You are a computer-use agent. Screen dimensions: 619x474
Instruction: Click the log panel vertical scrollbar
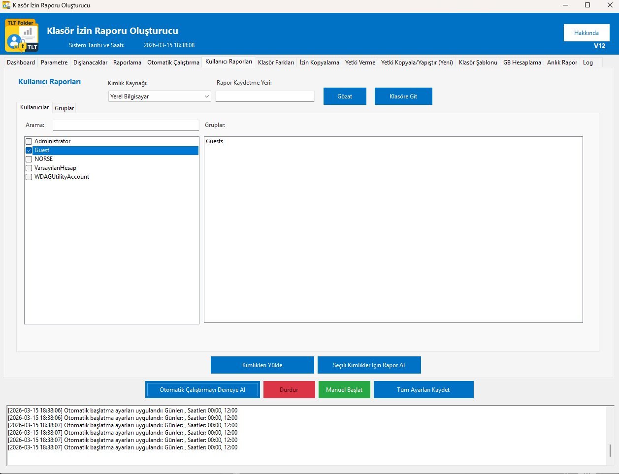pyautogui.click(x=610, y=449)
